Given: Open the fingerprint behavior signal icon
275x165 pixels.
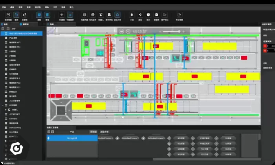Looking at the screenshot, I should click(93, 15).
